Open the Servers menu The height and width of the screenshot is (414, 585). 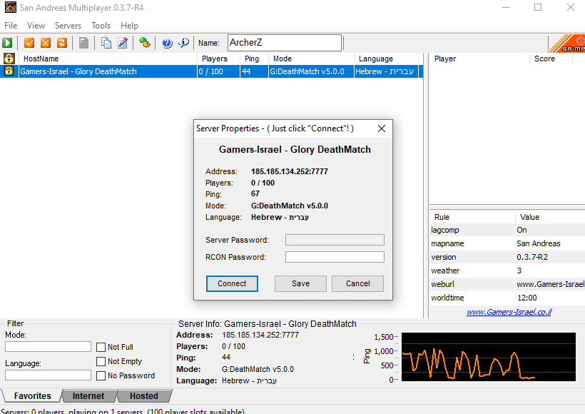click(x=68, y=26)
